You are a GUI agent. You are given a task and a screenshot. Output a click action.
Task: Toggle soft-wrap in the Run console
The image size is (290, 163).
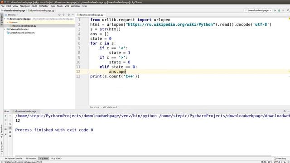[x=10, y=124]
